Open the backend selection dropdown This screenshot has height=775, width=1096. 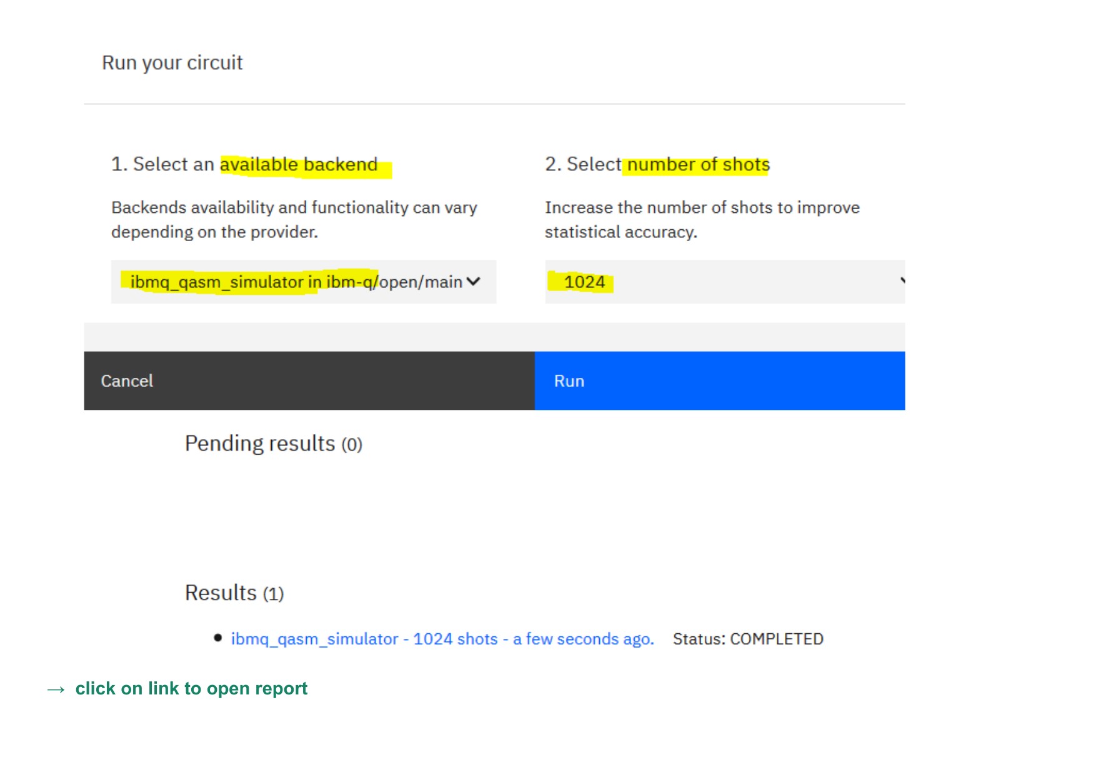tap(303, 282)
